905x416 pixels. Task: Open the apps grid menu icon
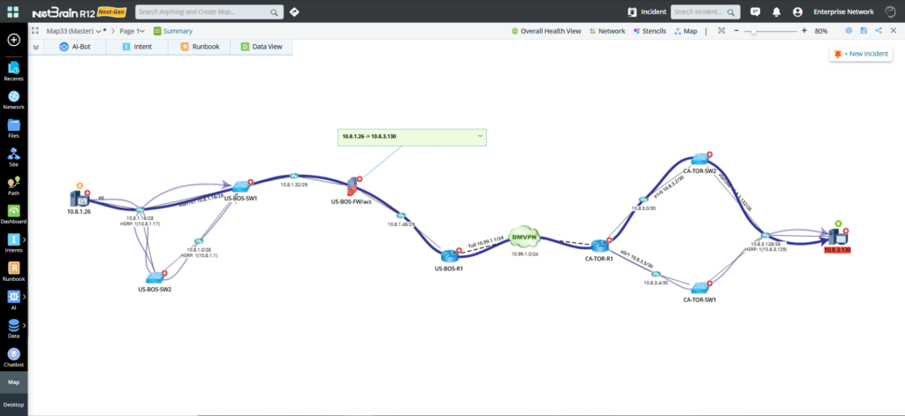pos(12,11)
